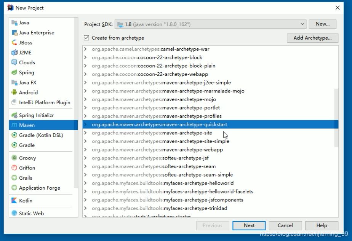Select softeu-archetype-seam archetype
This screenshot has width=352, height=241.
(x=210, y=166)
